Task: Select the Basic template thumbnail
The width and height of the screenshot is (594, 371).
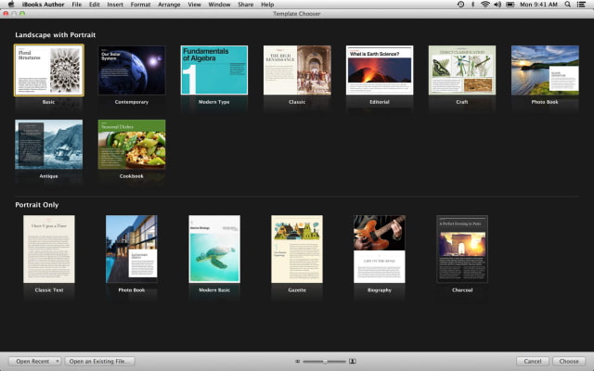Action: [49, 70]
